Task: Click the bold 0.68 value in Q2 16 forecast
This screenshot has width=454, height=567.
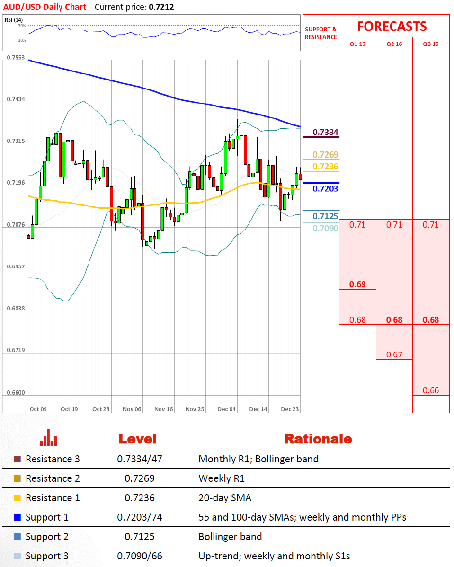Action: [394, 320]
